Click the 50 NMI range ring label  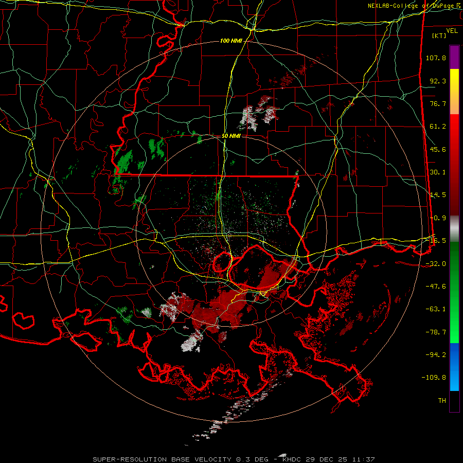231,136
